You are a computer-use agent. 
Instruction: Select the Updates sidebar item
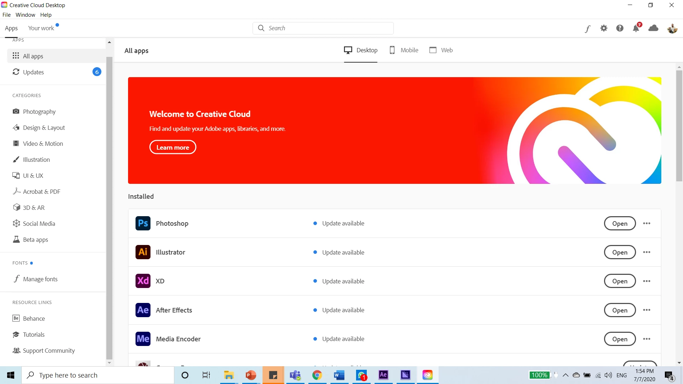33,72
